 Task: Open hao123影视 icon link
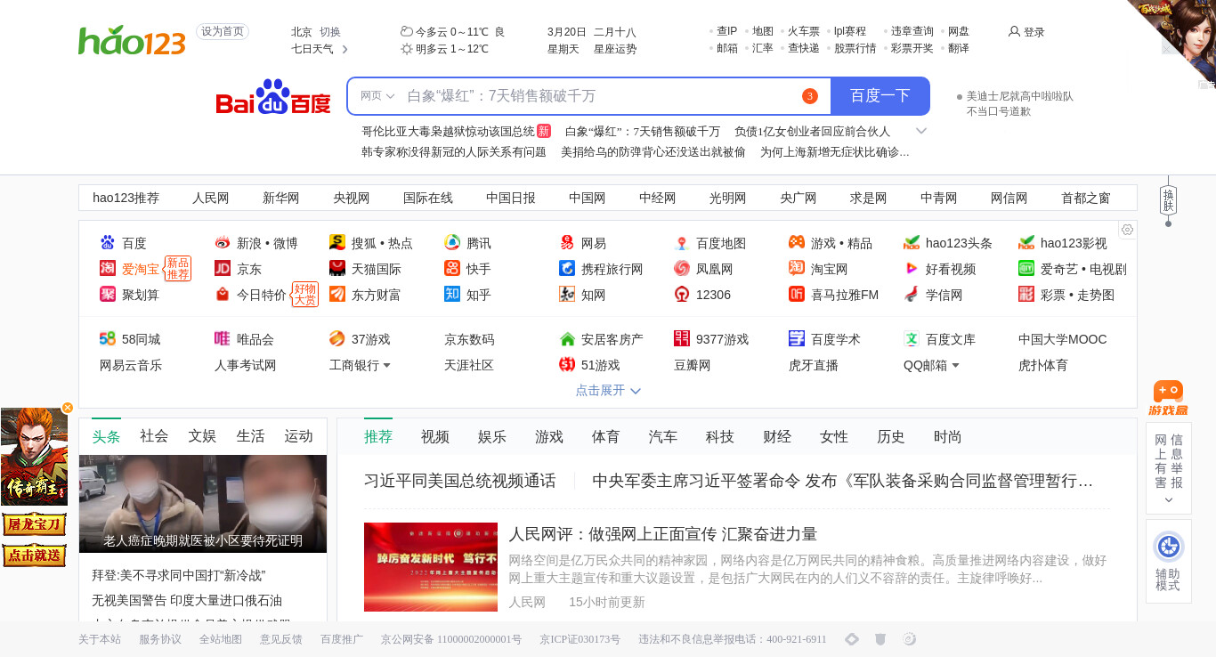coord(1026,243)
